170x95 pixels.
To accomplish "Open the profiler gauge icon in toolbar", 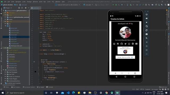I will (x=122, y=5).
